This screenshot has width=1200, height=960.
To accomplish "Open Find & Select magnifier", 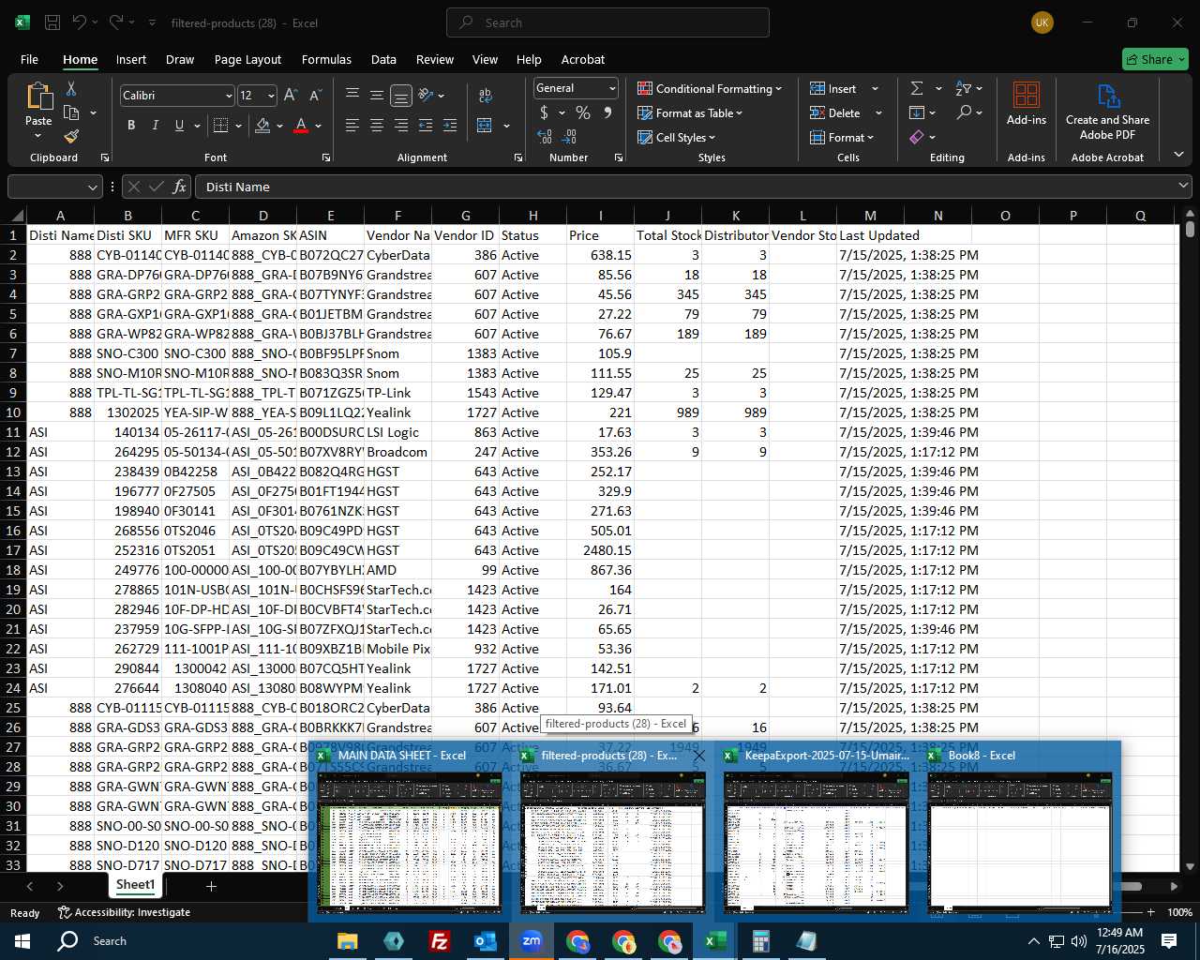I will 964,112.
